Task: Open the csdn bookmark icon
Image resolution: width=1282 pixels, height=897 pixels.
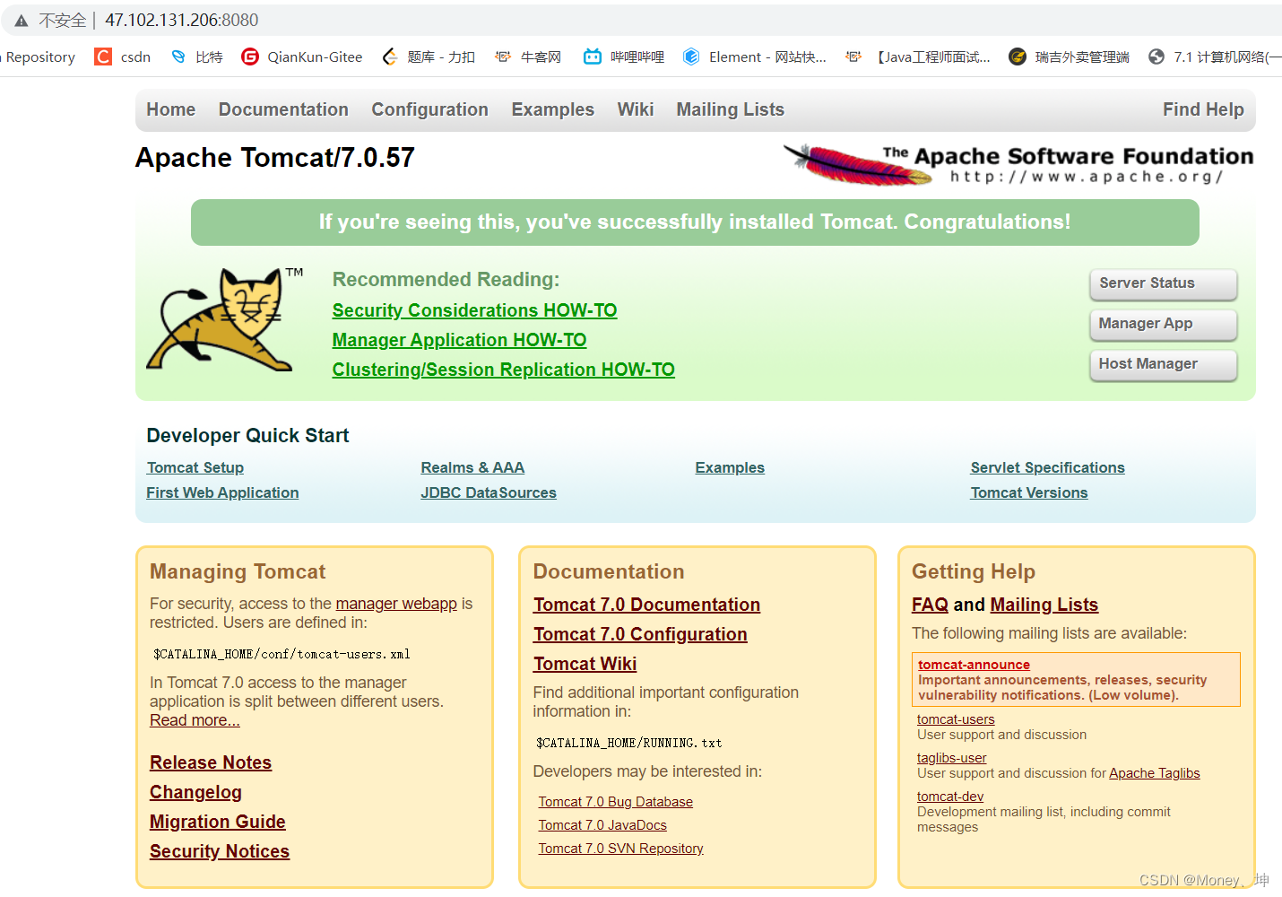Action: (104, 57)
